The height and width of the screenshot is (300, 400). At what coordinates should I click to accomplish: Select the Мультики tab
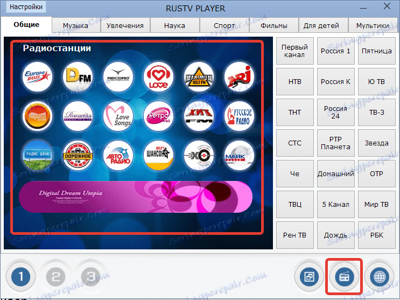(373, 25)
